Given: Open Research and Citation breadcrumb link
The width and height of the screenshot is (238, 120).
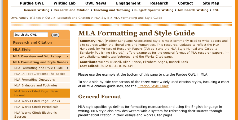Looking at the screenshot, I should pos(73,18).
